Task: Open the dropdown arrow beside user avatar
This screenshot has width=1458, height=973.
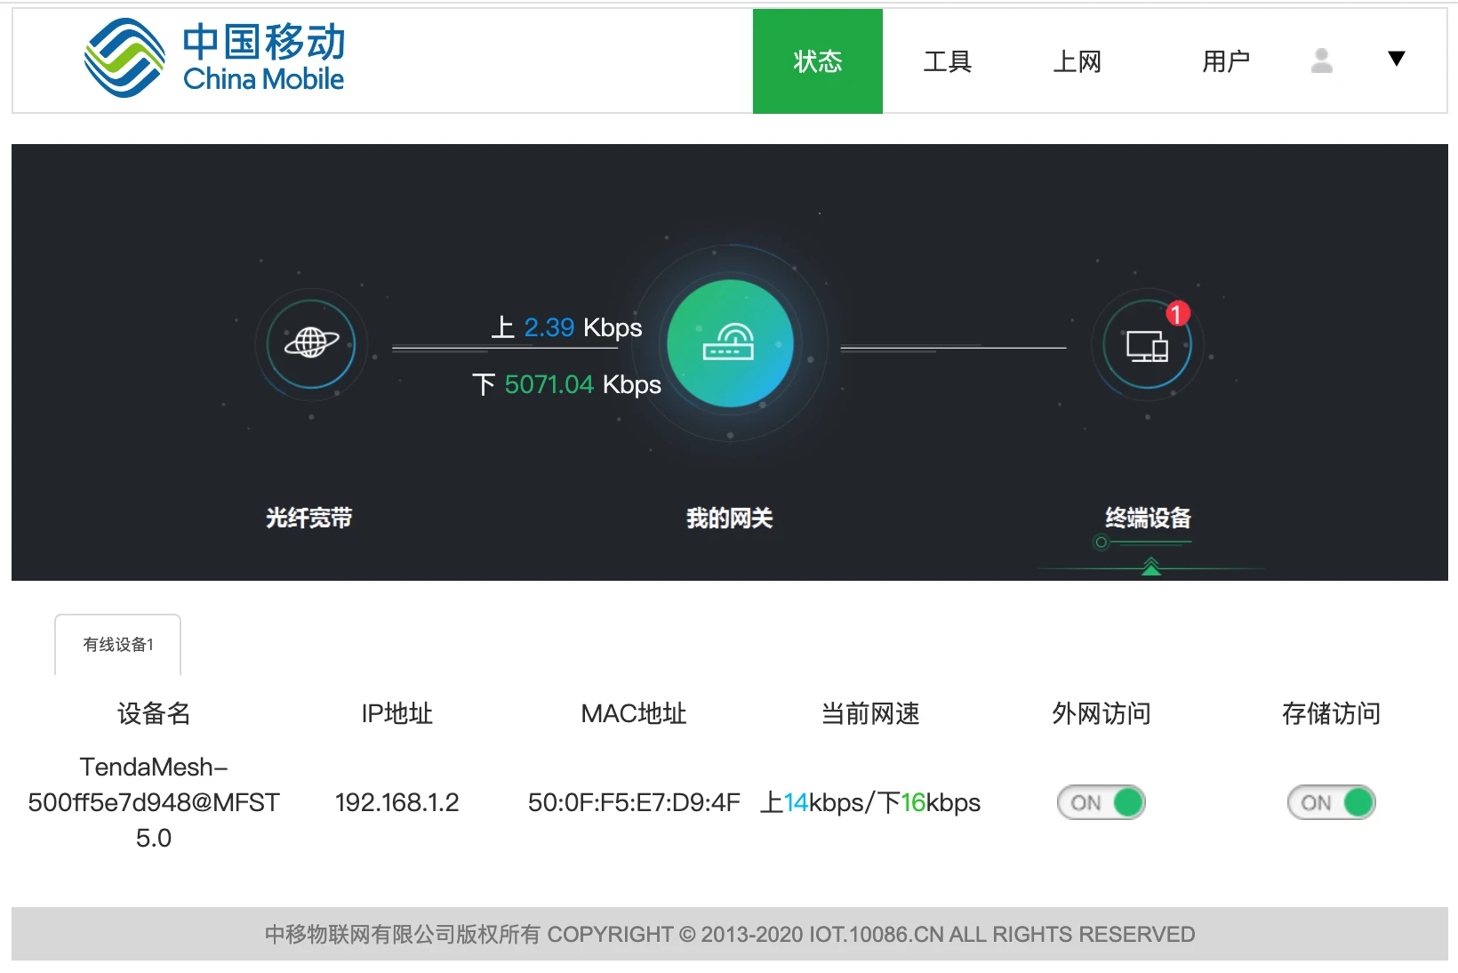Action: 1396,60
